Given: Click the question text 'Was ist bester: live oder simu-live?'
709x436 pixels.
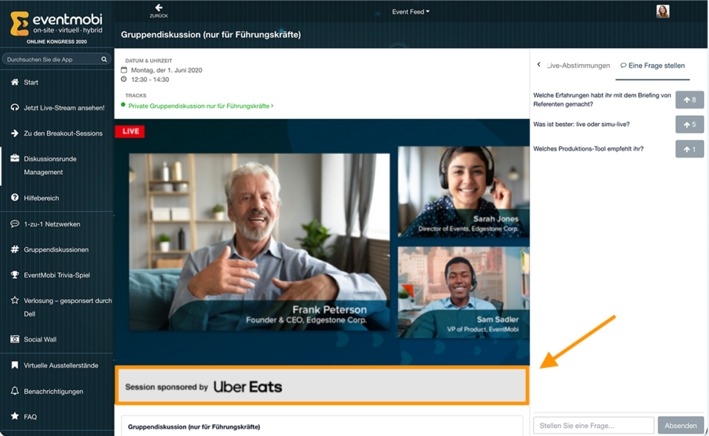Looking at the screenshot, I should pyautogui.click(x=581, y=124).
